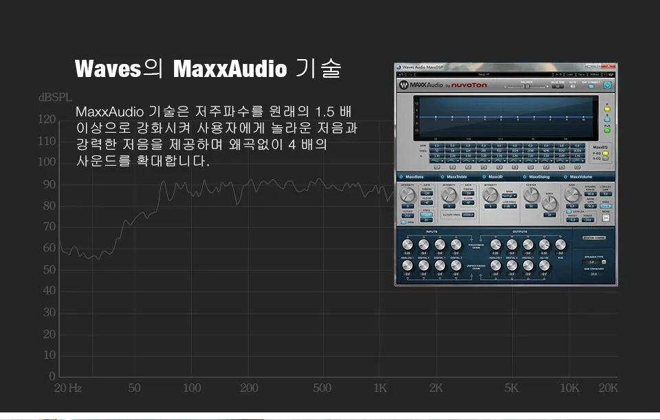Click band 1 enable button below EQ

[x=437, y=167]
